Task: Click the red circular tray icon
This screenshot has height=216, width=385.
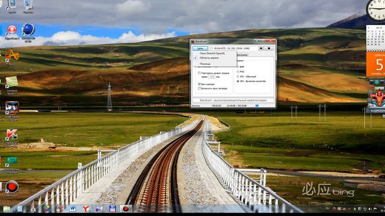Action: 334,209
